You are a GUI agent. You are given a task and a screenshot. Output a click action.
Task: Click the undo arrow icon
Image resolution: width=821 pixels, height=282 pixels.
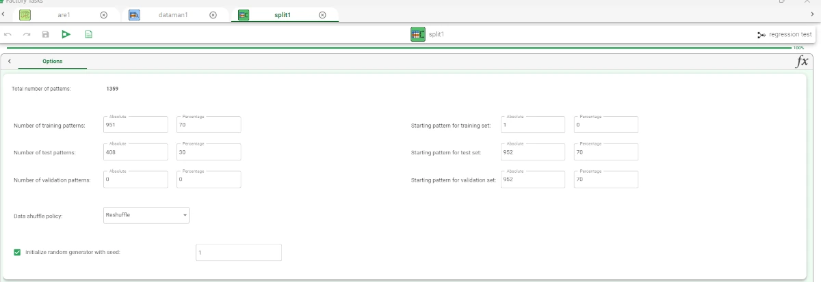9,34
